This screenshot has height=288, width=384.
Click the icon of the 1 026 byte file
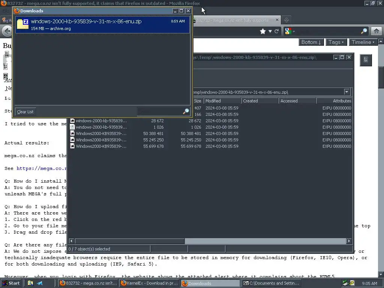[72, 127]
